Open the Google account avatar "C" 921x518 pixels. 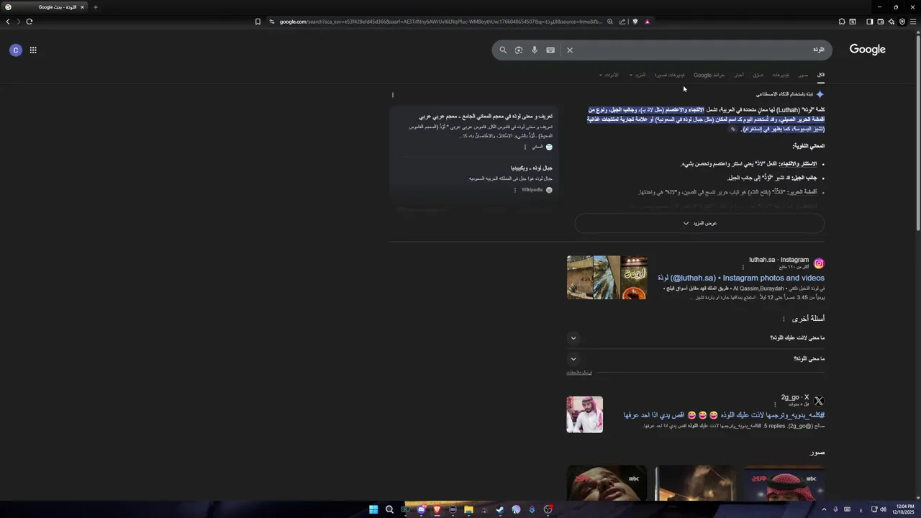point(16,50)
